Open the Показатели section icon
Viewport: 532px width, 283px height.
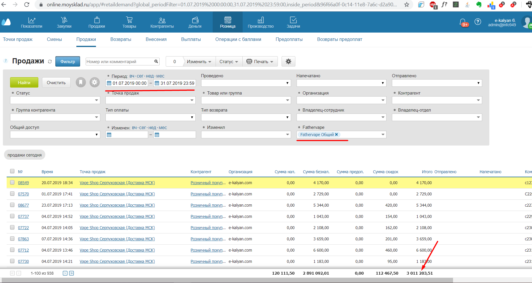32,20
